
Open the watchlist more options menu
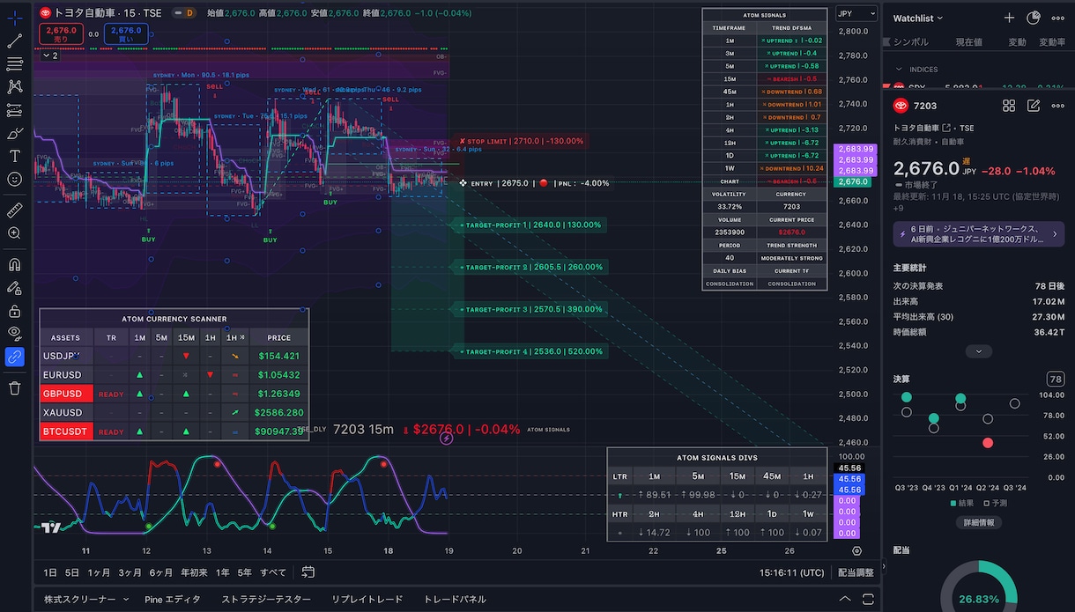[x=1057, y=18]
